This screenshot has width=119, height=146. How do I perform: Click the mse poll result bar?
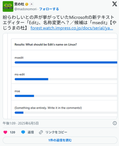point(66,96)
